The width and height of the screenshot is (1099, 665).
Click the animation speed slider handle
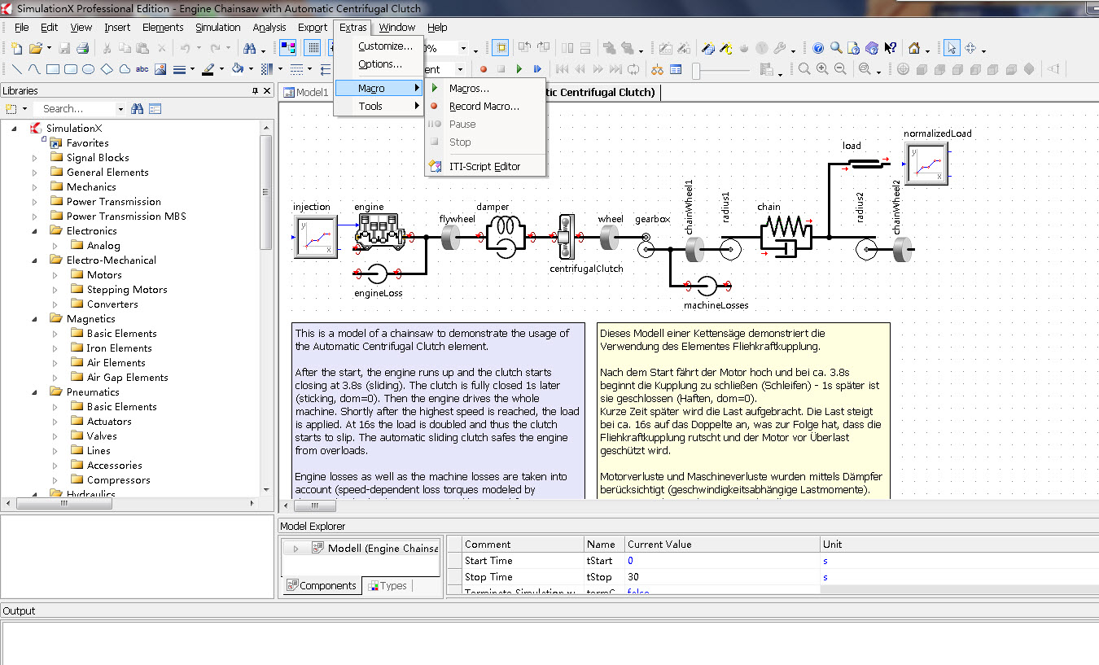pos(697,71)
